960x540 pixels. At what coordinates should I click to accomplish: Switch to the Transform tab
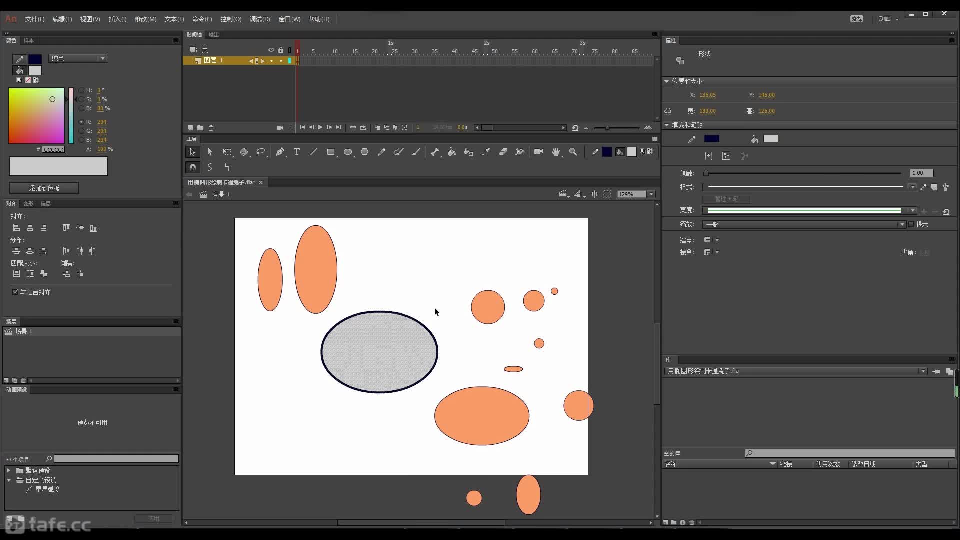click(28, 203)
